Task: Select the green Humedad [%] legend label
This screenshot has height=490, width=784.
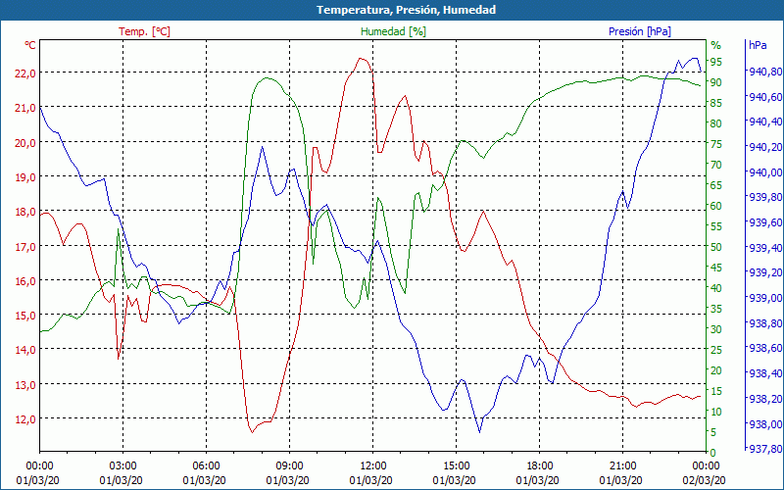Action: point(394,31)
